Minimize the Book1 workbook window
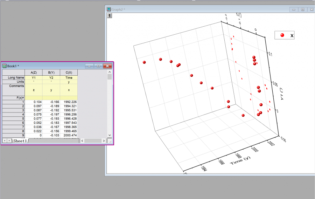 click(x=90, y=66)
